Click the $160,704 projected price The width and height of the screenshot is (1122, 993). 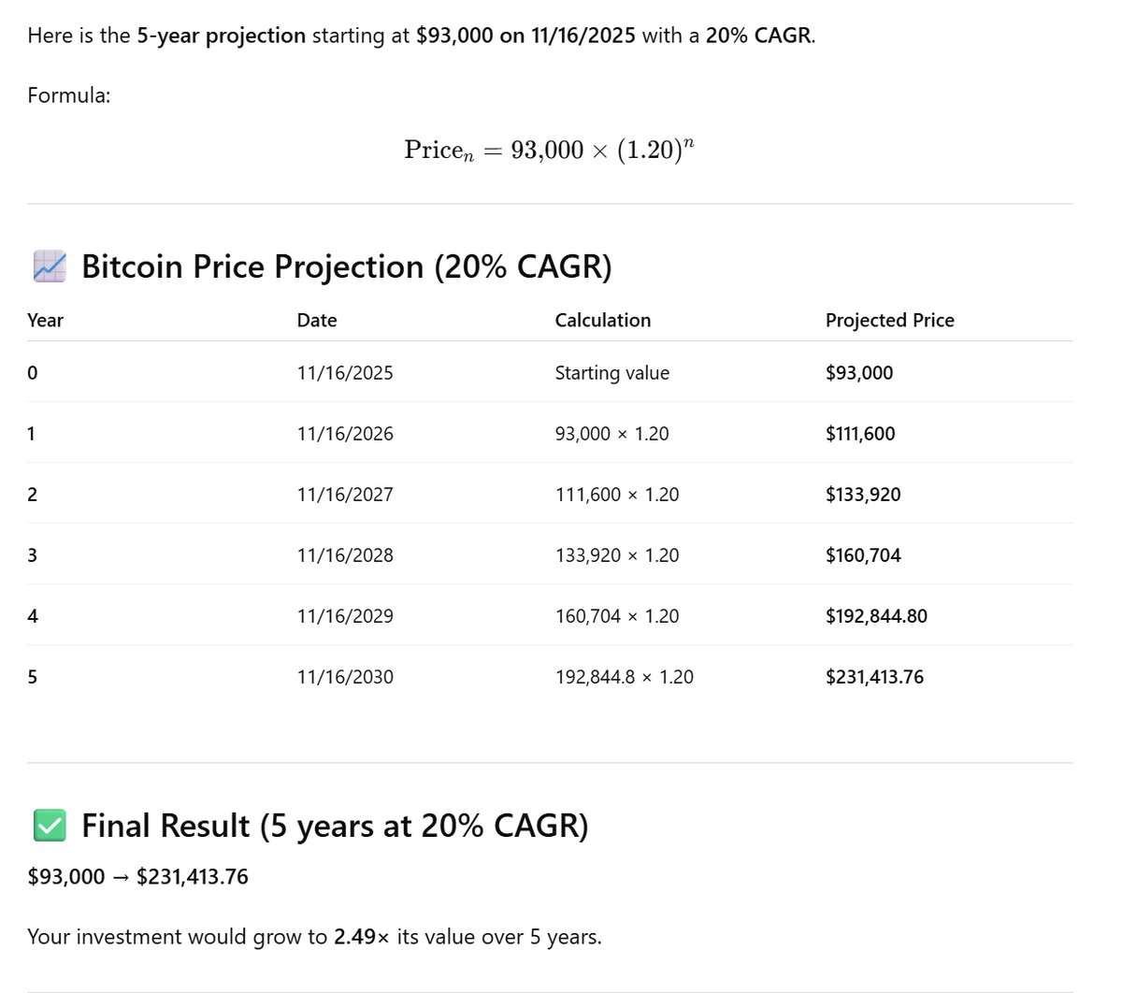[x=863, y=555]
